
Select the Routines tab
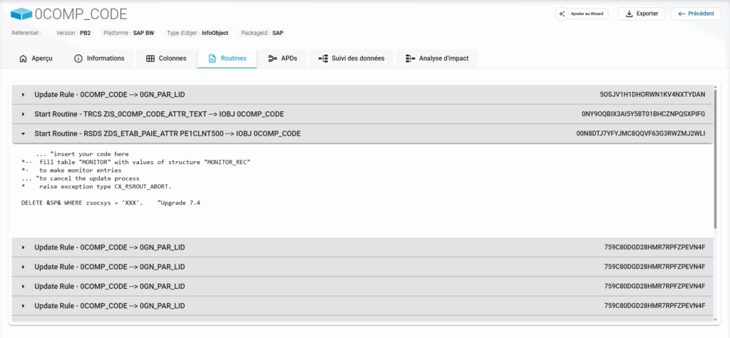tap(227, 58)
